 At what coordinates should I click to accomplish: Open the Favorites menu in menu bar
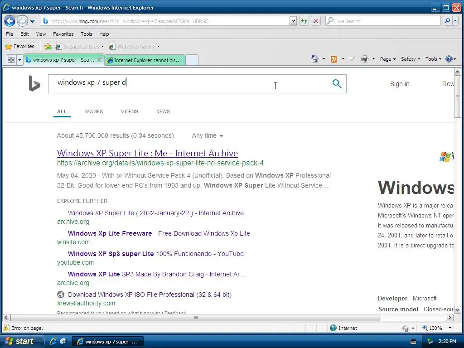point(63,34)
